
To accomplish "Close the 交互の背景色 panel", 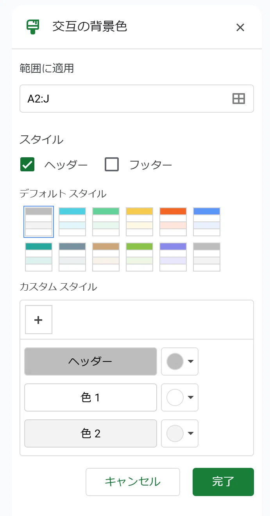I will (x=240, y=27).
